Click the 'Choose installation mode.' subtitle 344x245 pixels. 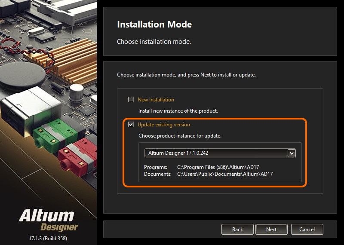(154, 42)
